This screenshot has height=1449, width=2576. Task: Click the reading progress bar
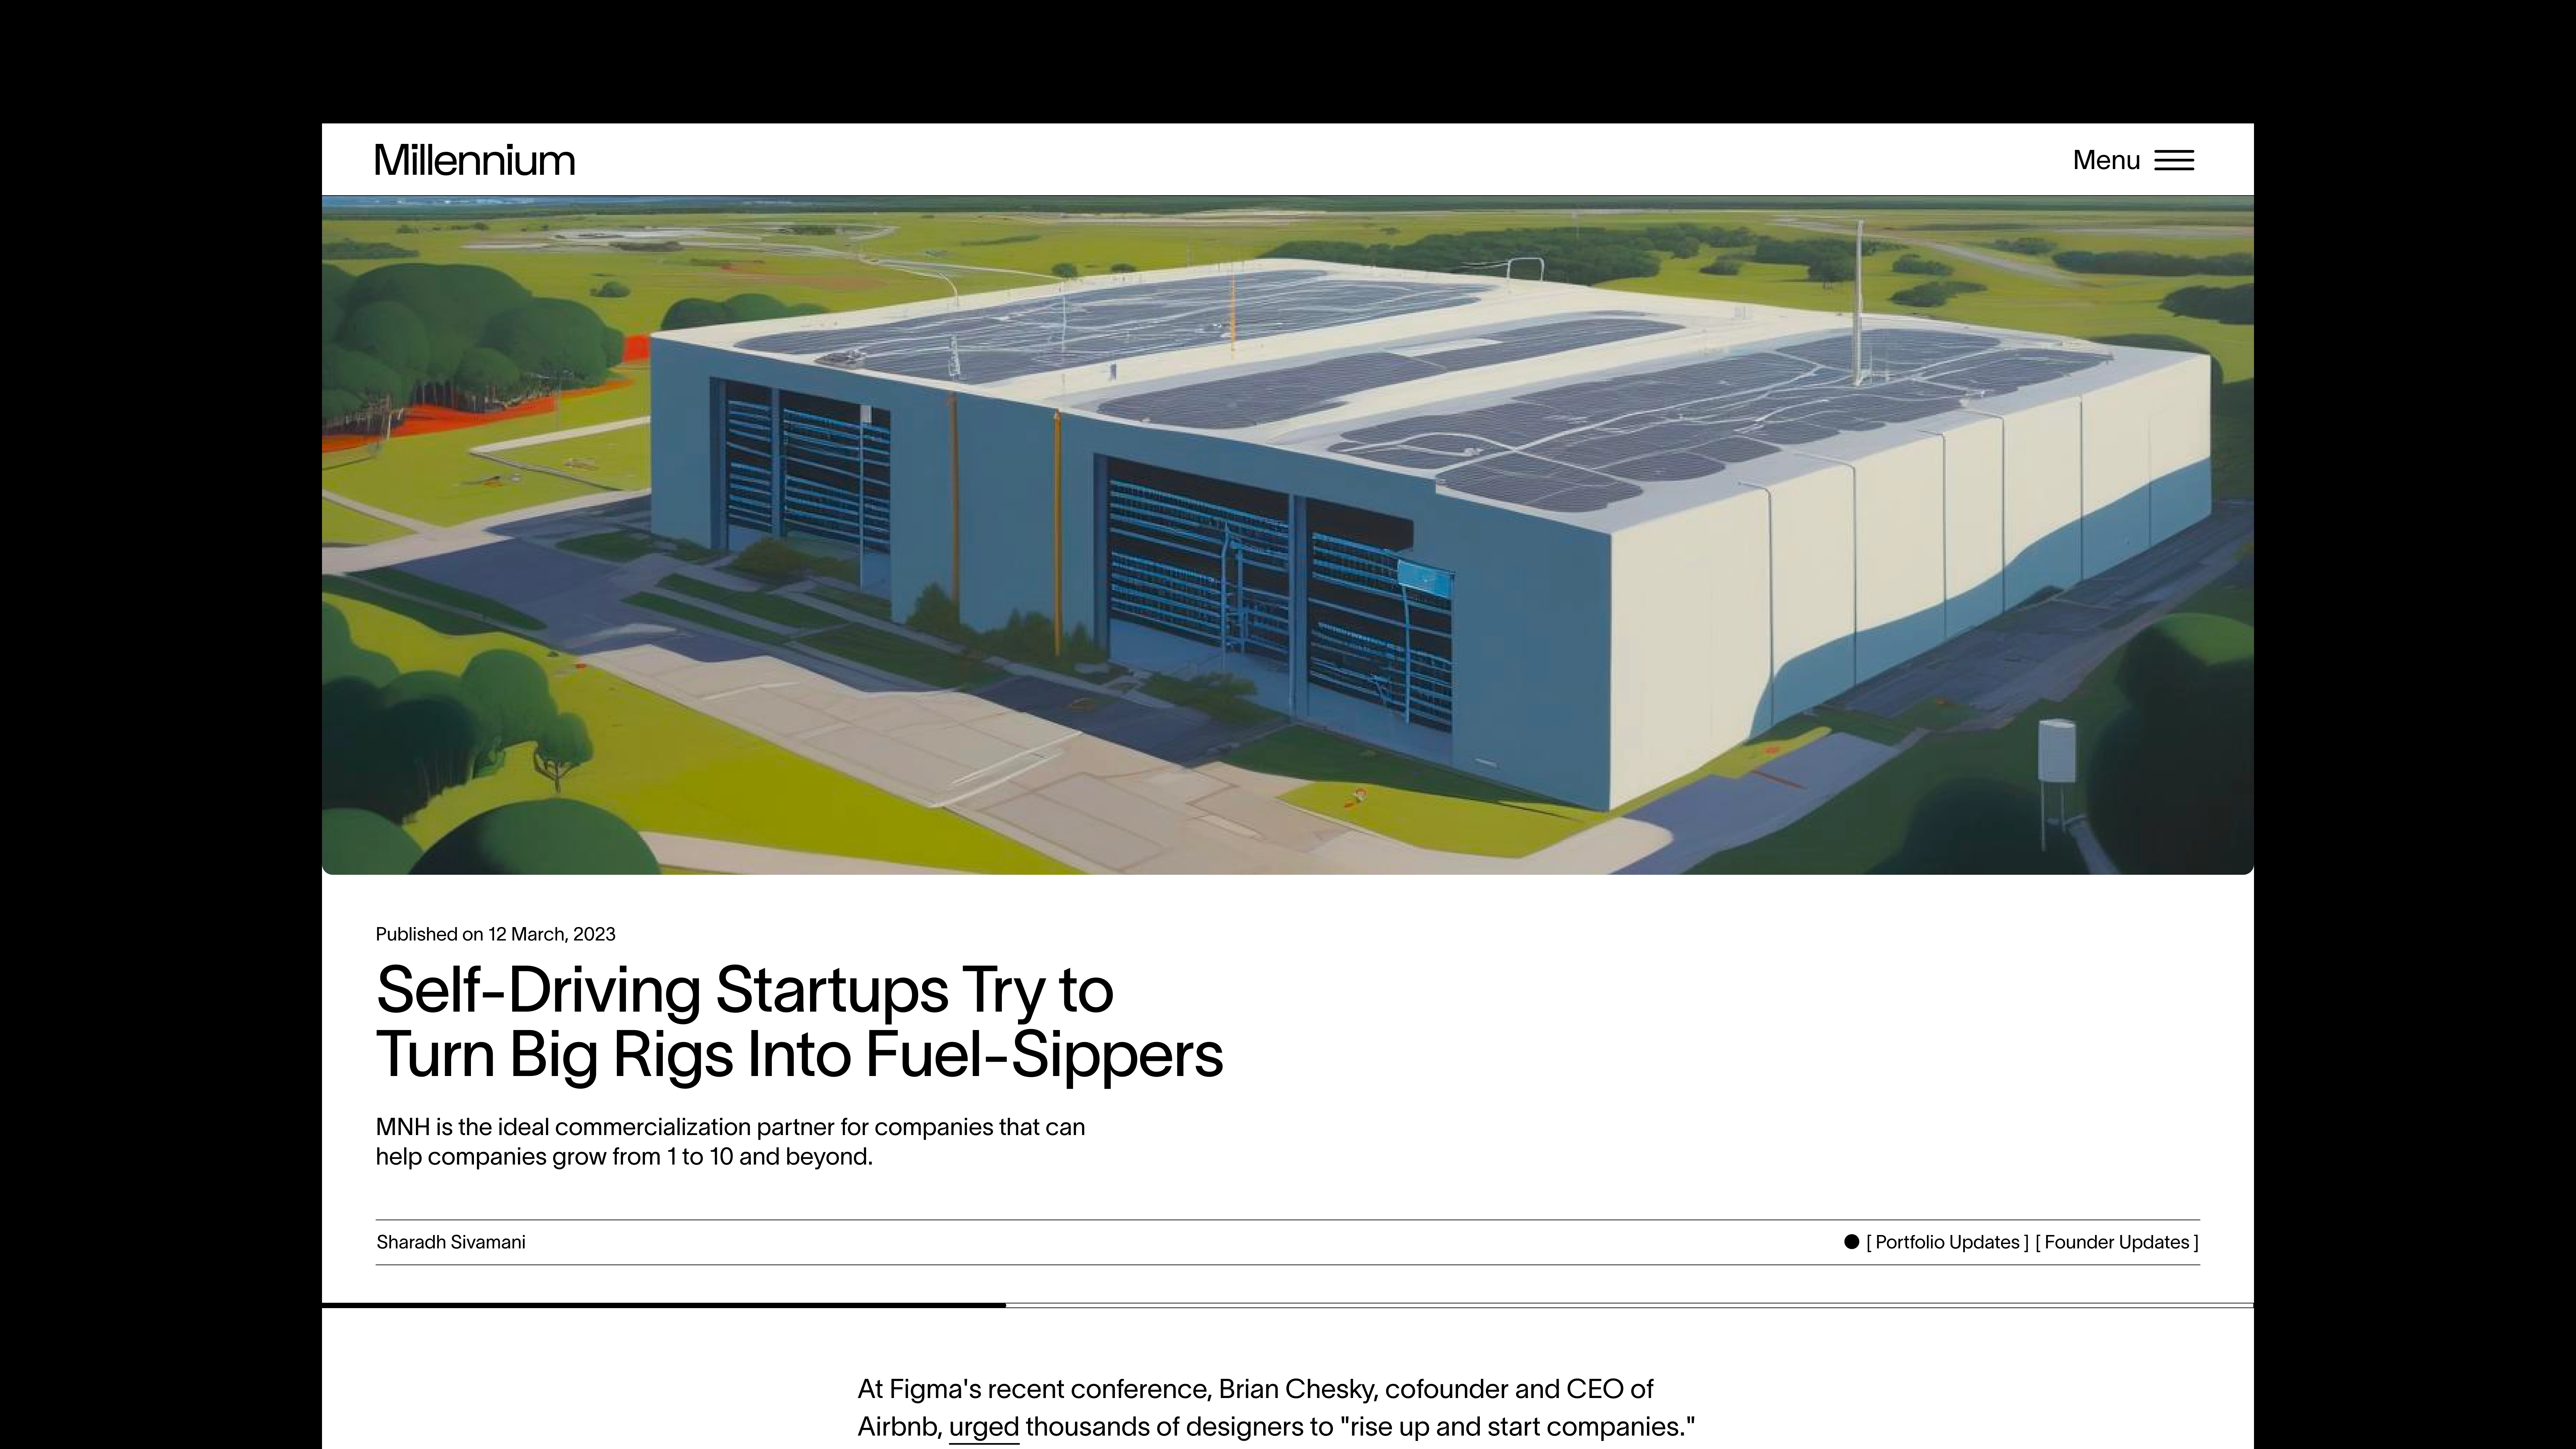(1288, 1305)
